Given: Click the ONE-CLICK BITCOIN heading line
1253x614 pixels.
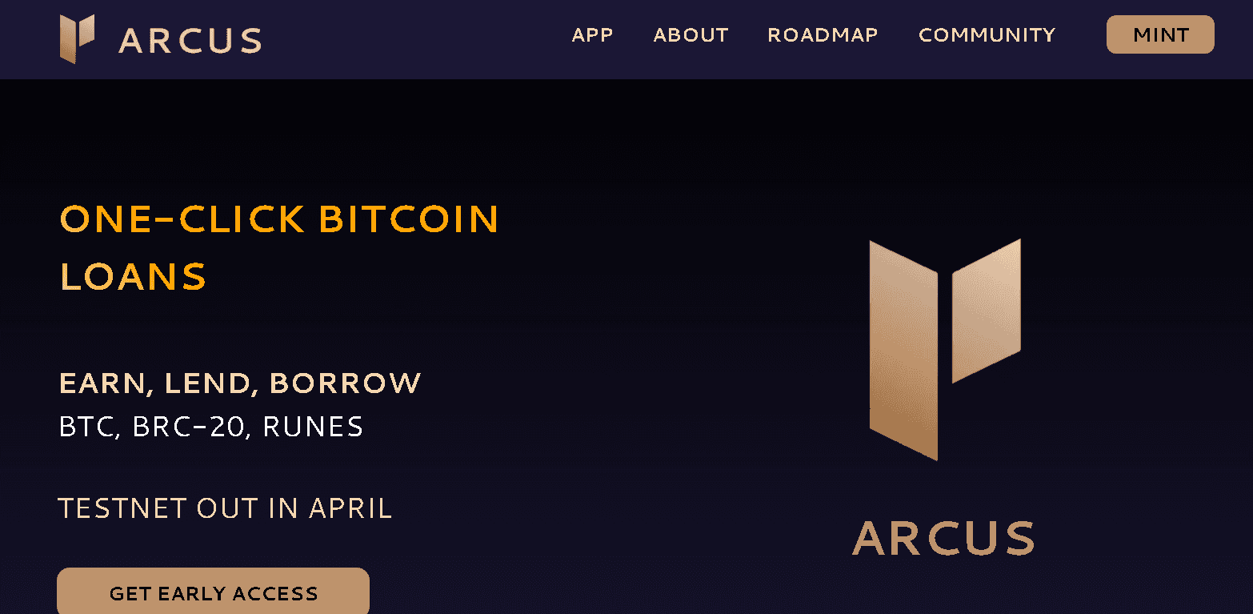Looking at the screenshot, I should tap(279, 219).
